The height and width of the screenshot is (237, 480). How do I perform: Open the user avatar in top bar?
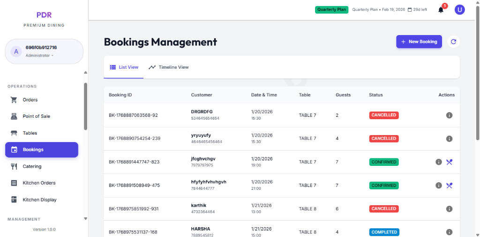460,10
